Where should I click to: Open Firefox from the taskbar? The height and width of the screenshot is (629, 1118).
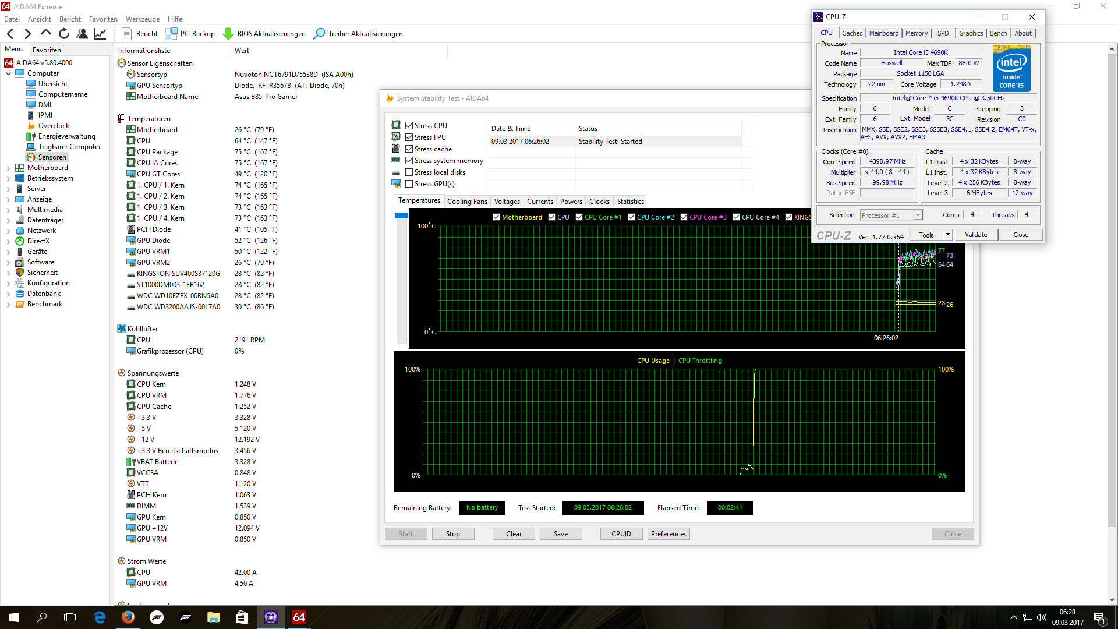click(x=128, y=617)
